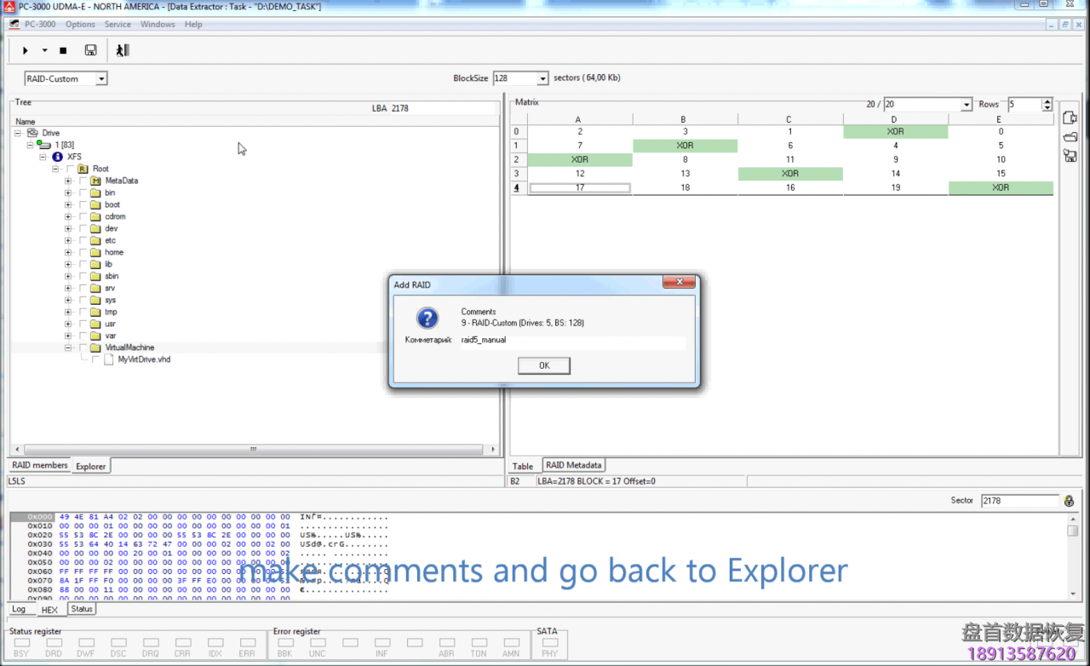The width and height of the screenshot is (1090, 666).
Task: Click the Save floppy disk toolbar icon
Action: [90, 51]
